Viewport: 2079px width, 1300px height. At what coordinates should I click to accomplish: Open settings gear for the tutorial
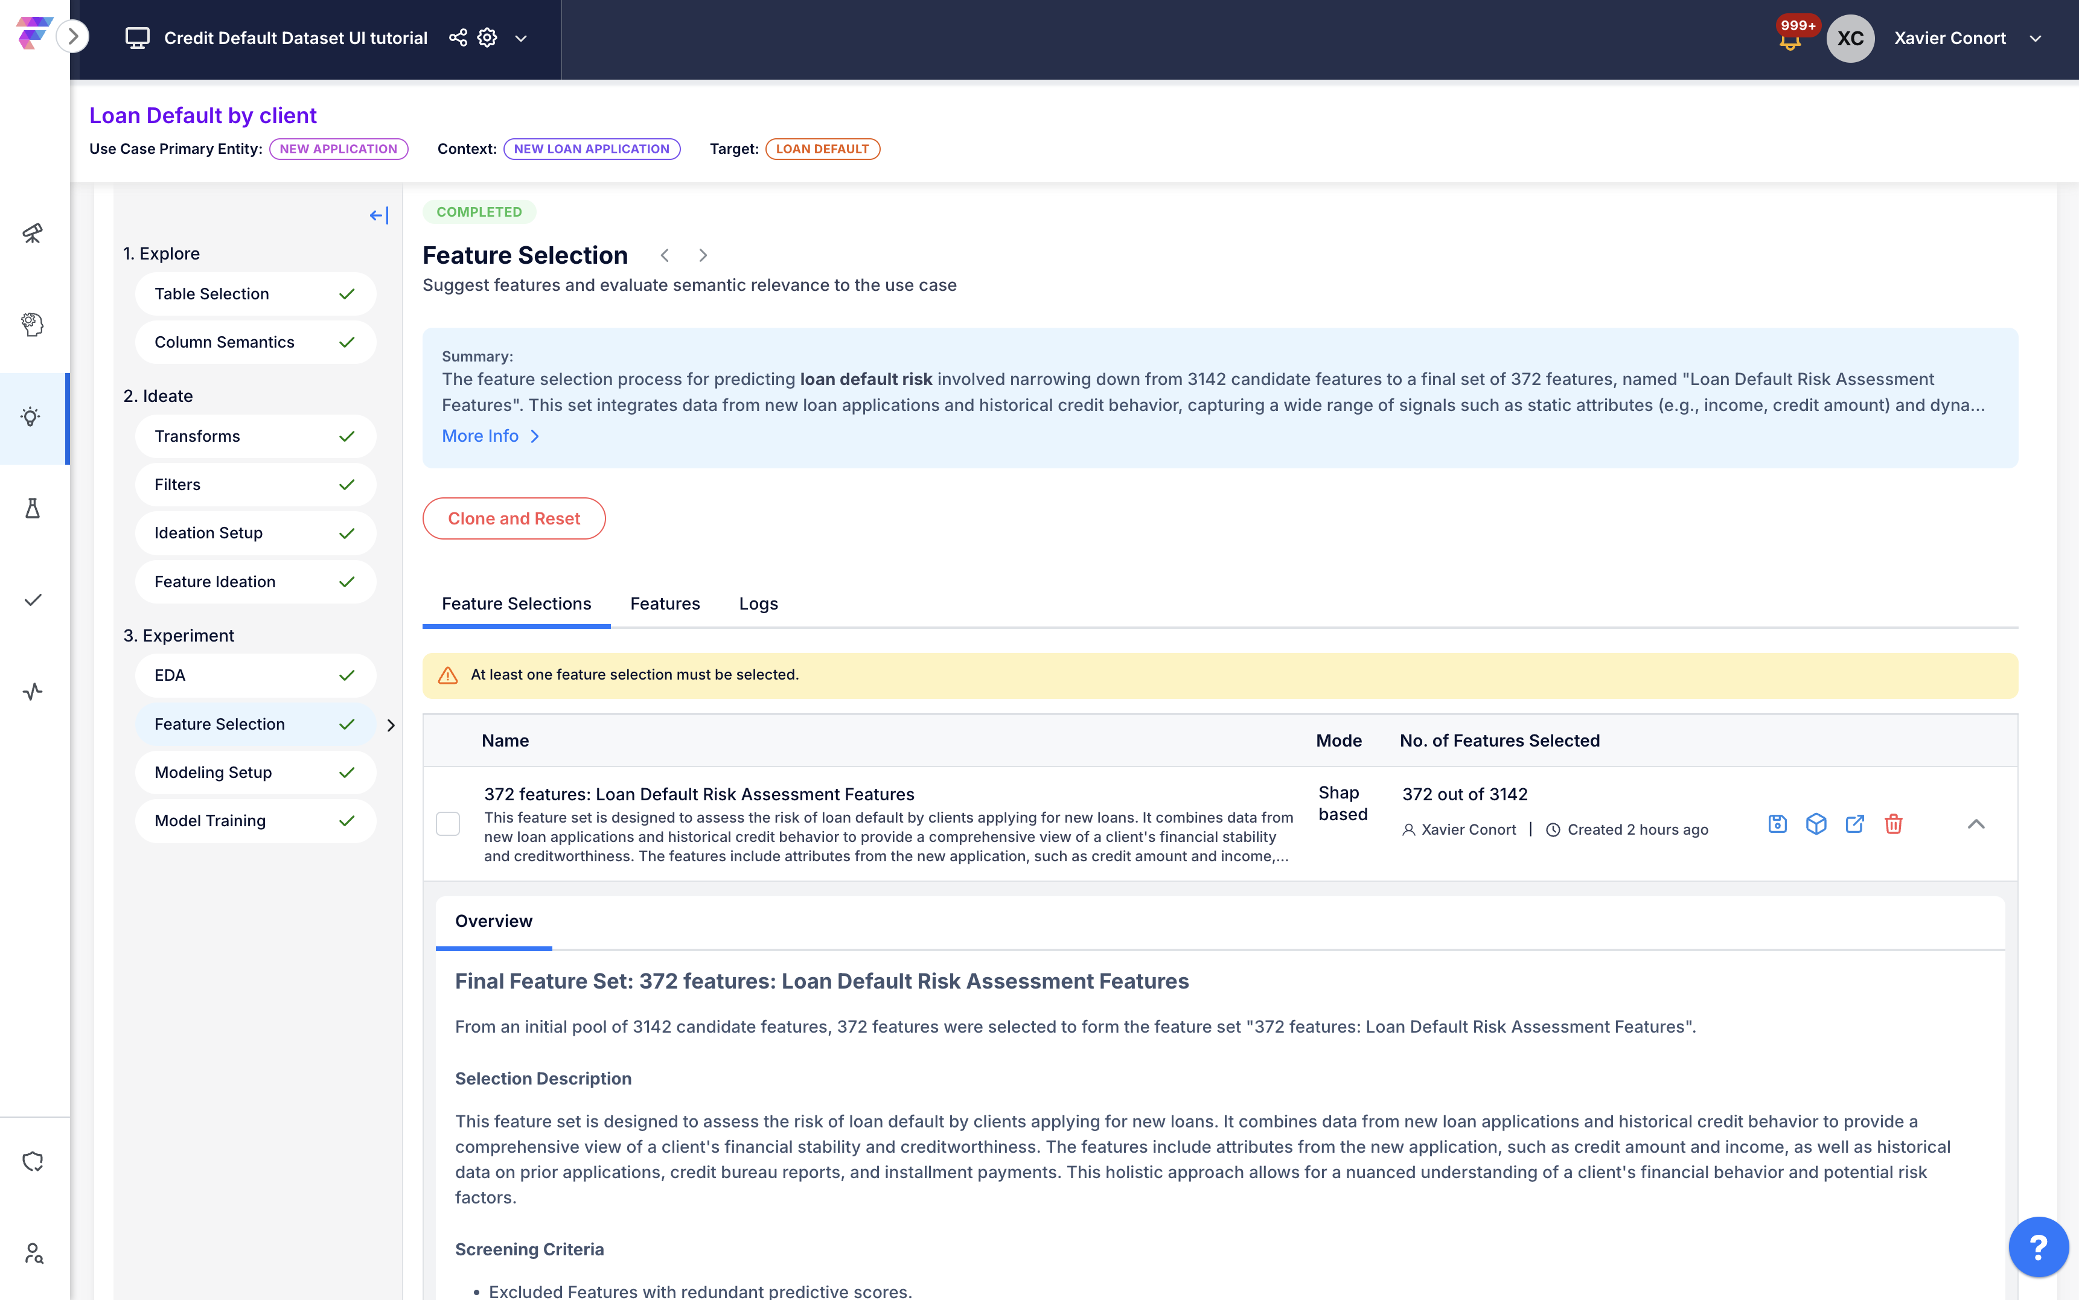click(488, 38)
